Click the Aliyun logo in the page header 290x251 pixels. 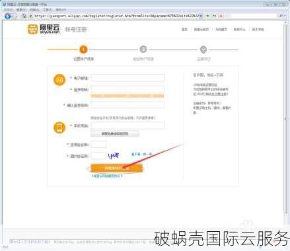coord(44,29)
